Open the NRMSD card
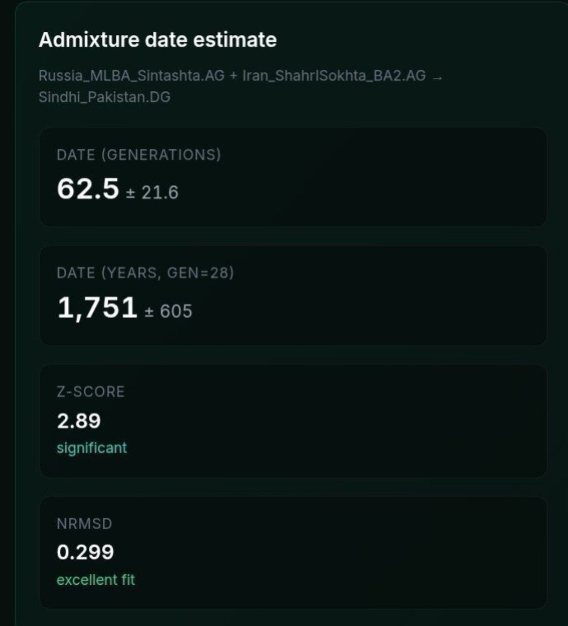Viewport: 568px width, 626px height. 293,552
